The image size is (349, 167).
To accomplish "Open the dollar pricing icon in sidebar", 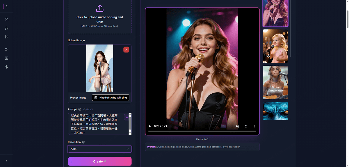I will tap(6, 67).
